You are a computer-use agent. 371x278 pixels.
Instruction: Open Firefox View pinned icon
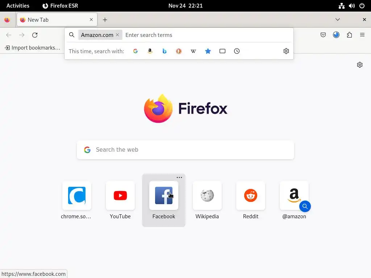[x=7, y=20]
